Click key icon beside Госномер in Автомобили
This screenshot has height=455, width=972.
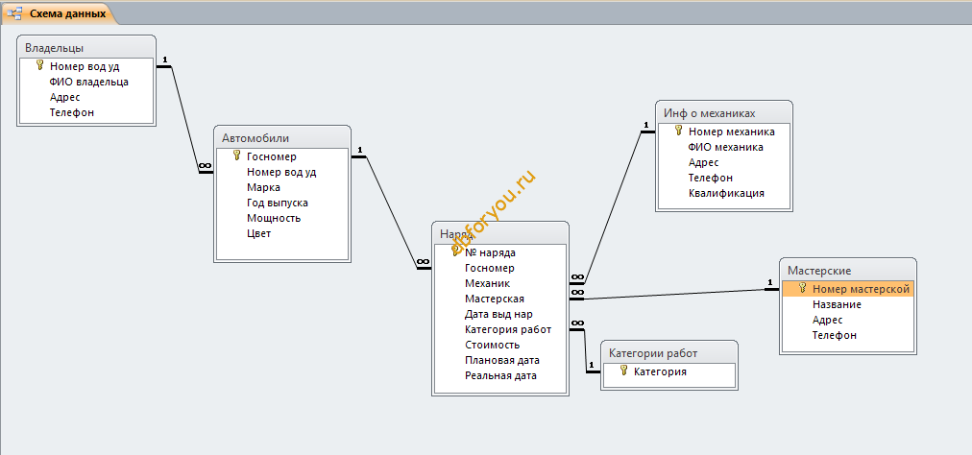coord(236,155)
